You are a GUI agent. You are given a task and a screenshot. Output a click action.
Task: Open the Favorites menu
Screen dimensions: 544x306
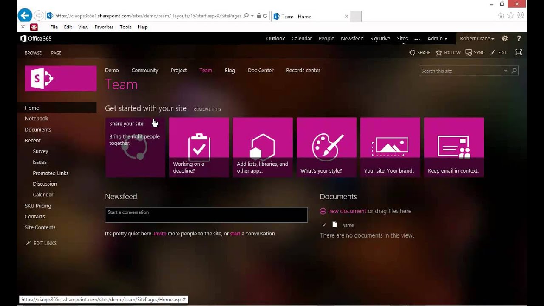104,27
